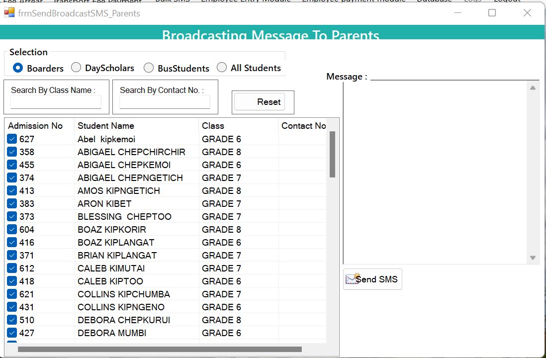Click the student list vertical scrollbar
This screenshot has height=358, width=546.
click(x=332, y=154)
